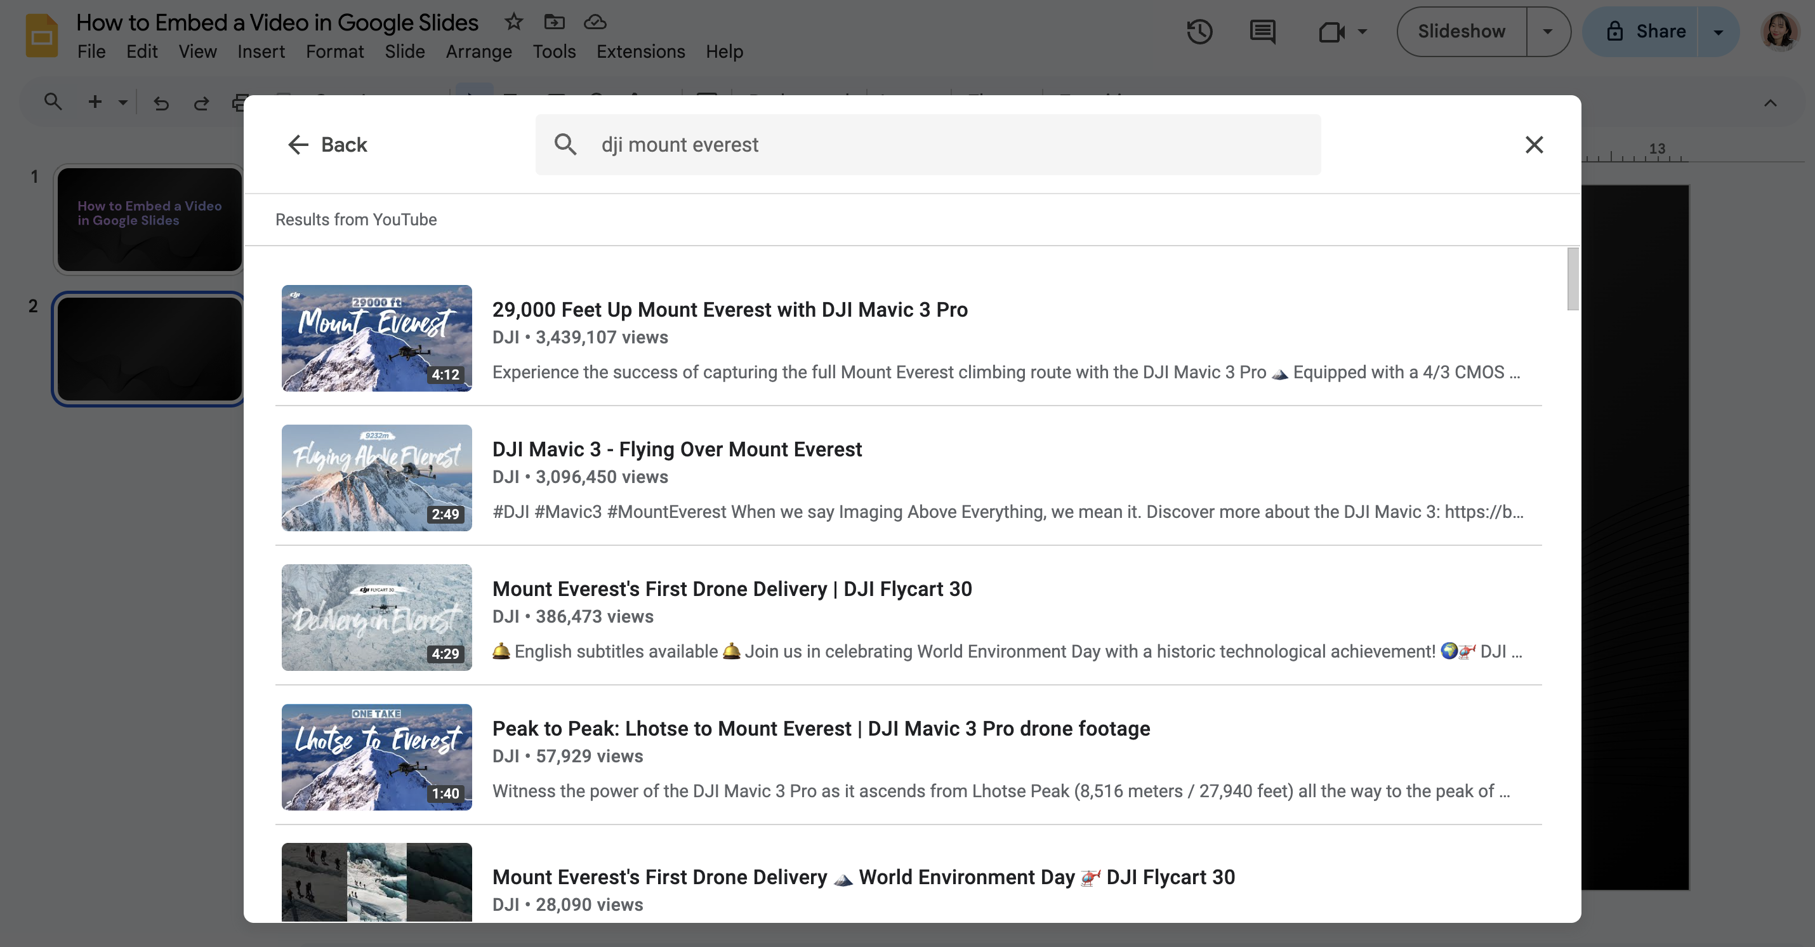Expand Slideshow options dropdown arrow
Image resolution: width=1815 pixels, height=947 pixels.
(x=1547, y=32)
